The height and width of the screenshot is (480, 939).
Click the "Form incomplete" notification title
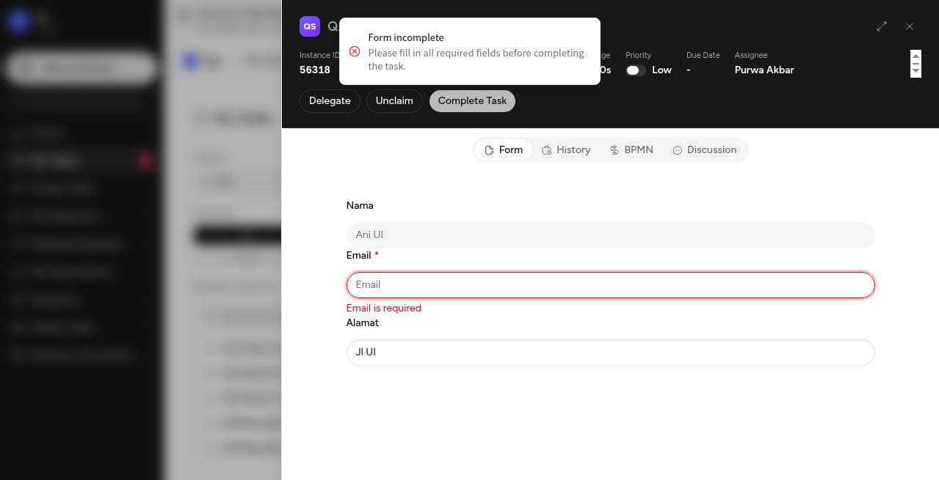pyautogui.click(x=406, y=38)
